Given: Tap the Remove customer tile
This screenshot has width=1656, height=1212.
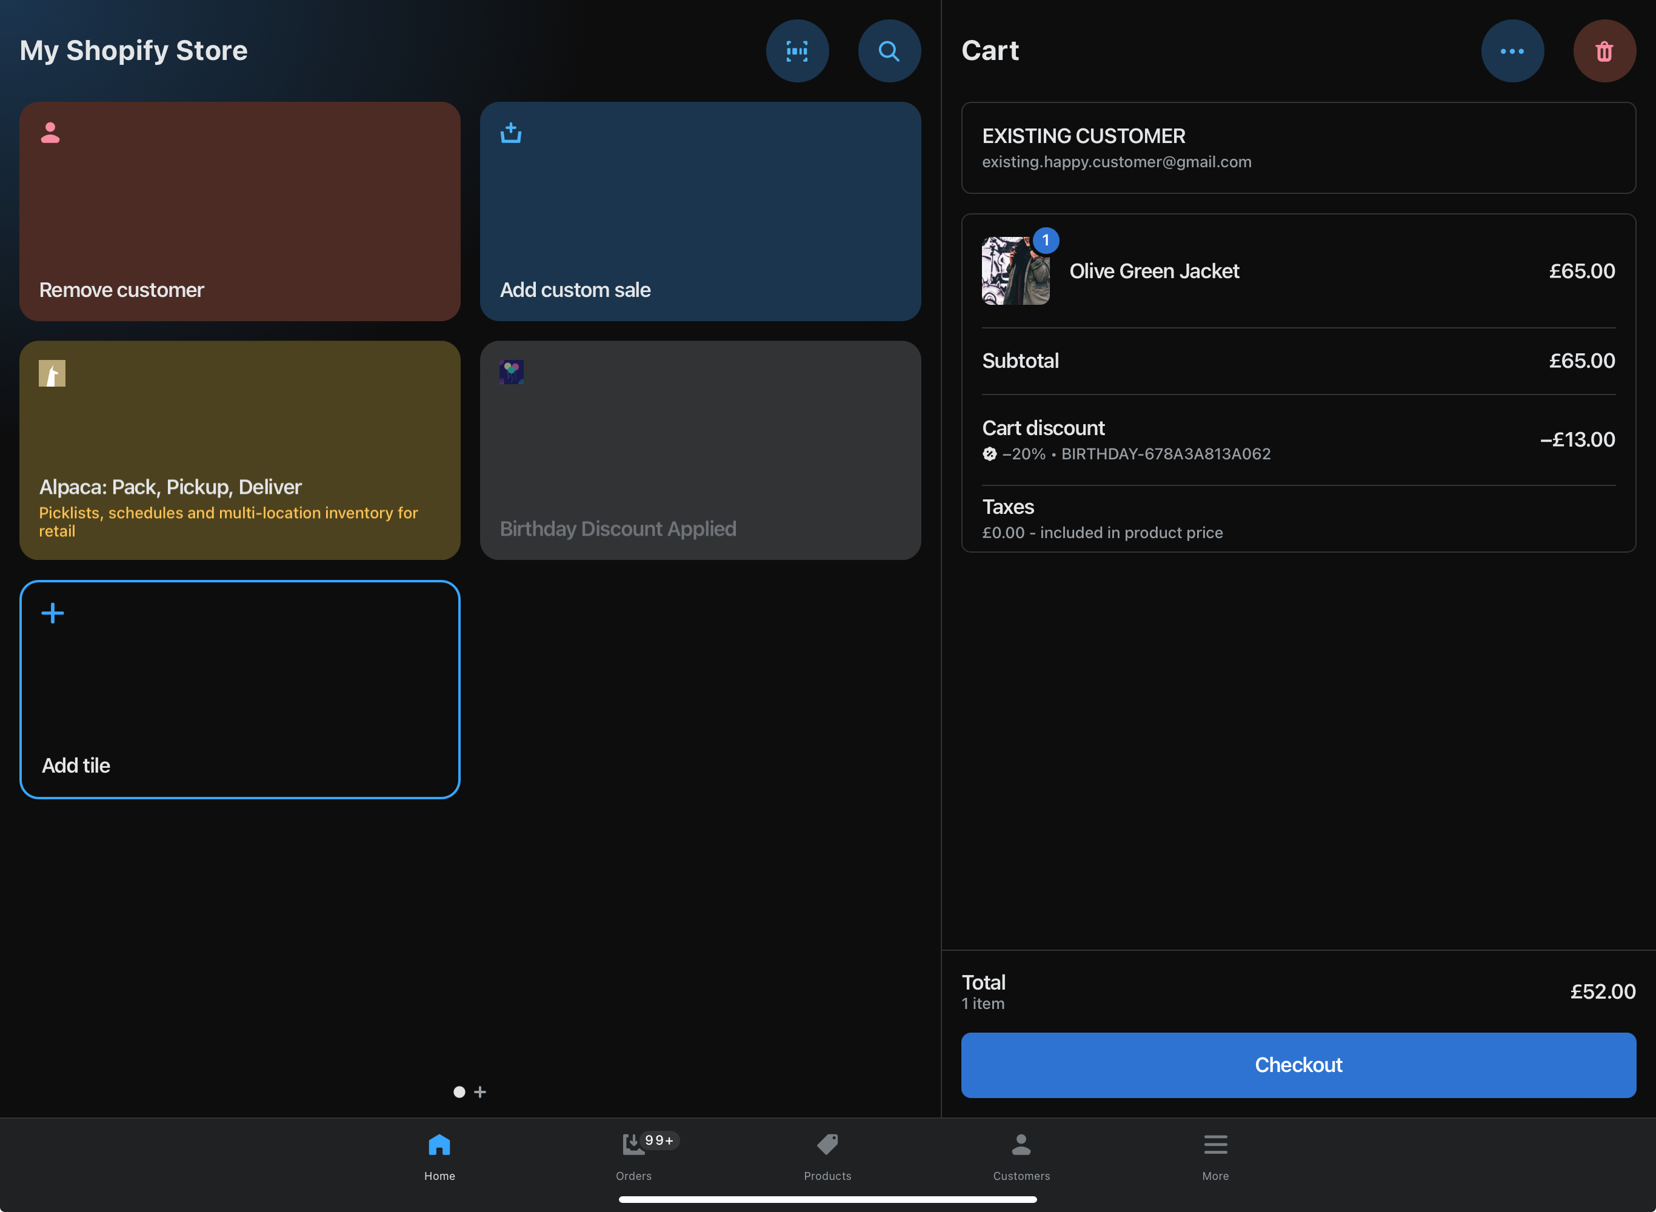Looking at the screenshot, I should pyautogui.click(x=240, y=211).
